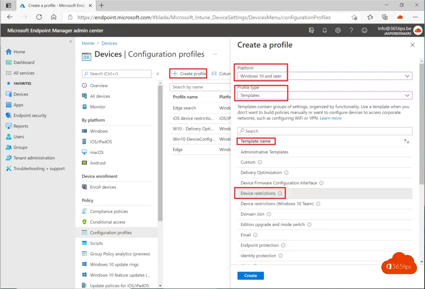Open Dashboard in the sidebar
Viewport: 425px width, 289px height.
[24, 62]
